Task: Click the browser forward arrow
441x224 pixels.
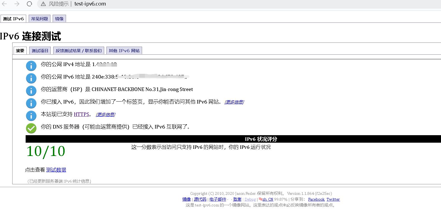Action: [x=17, y=4]
